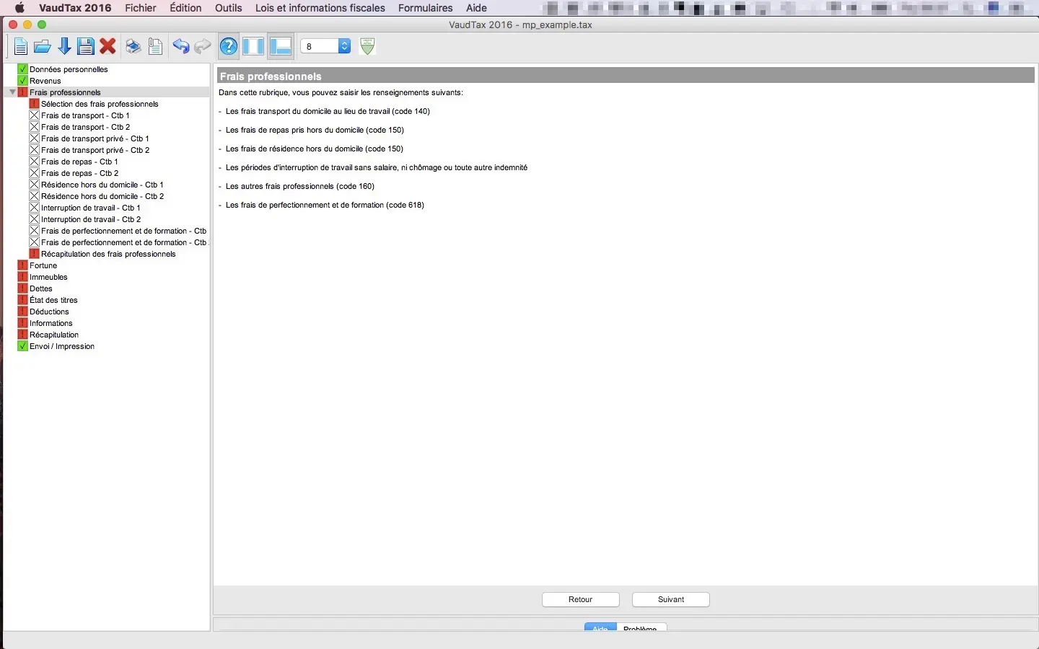Open Frais de repas - Ctb 2
Screen dimensions: 1039x649
80,173
